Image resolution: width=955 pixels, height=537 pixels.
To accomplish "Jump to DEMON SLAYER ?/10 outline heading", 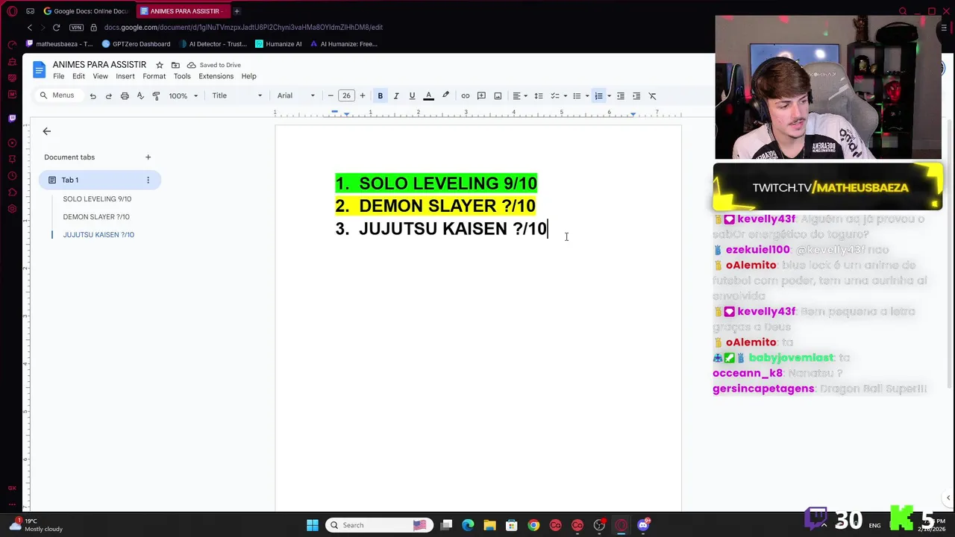I will click(96, 217).
